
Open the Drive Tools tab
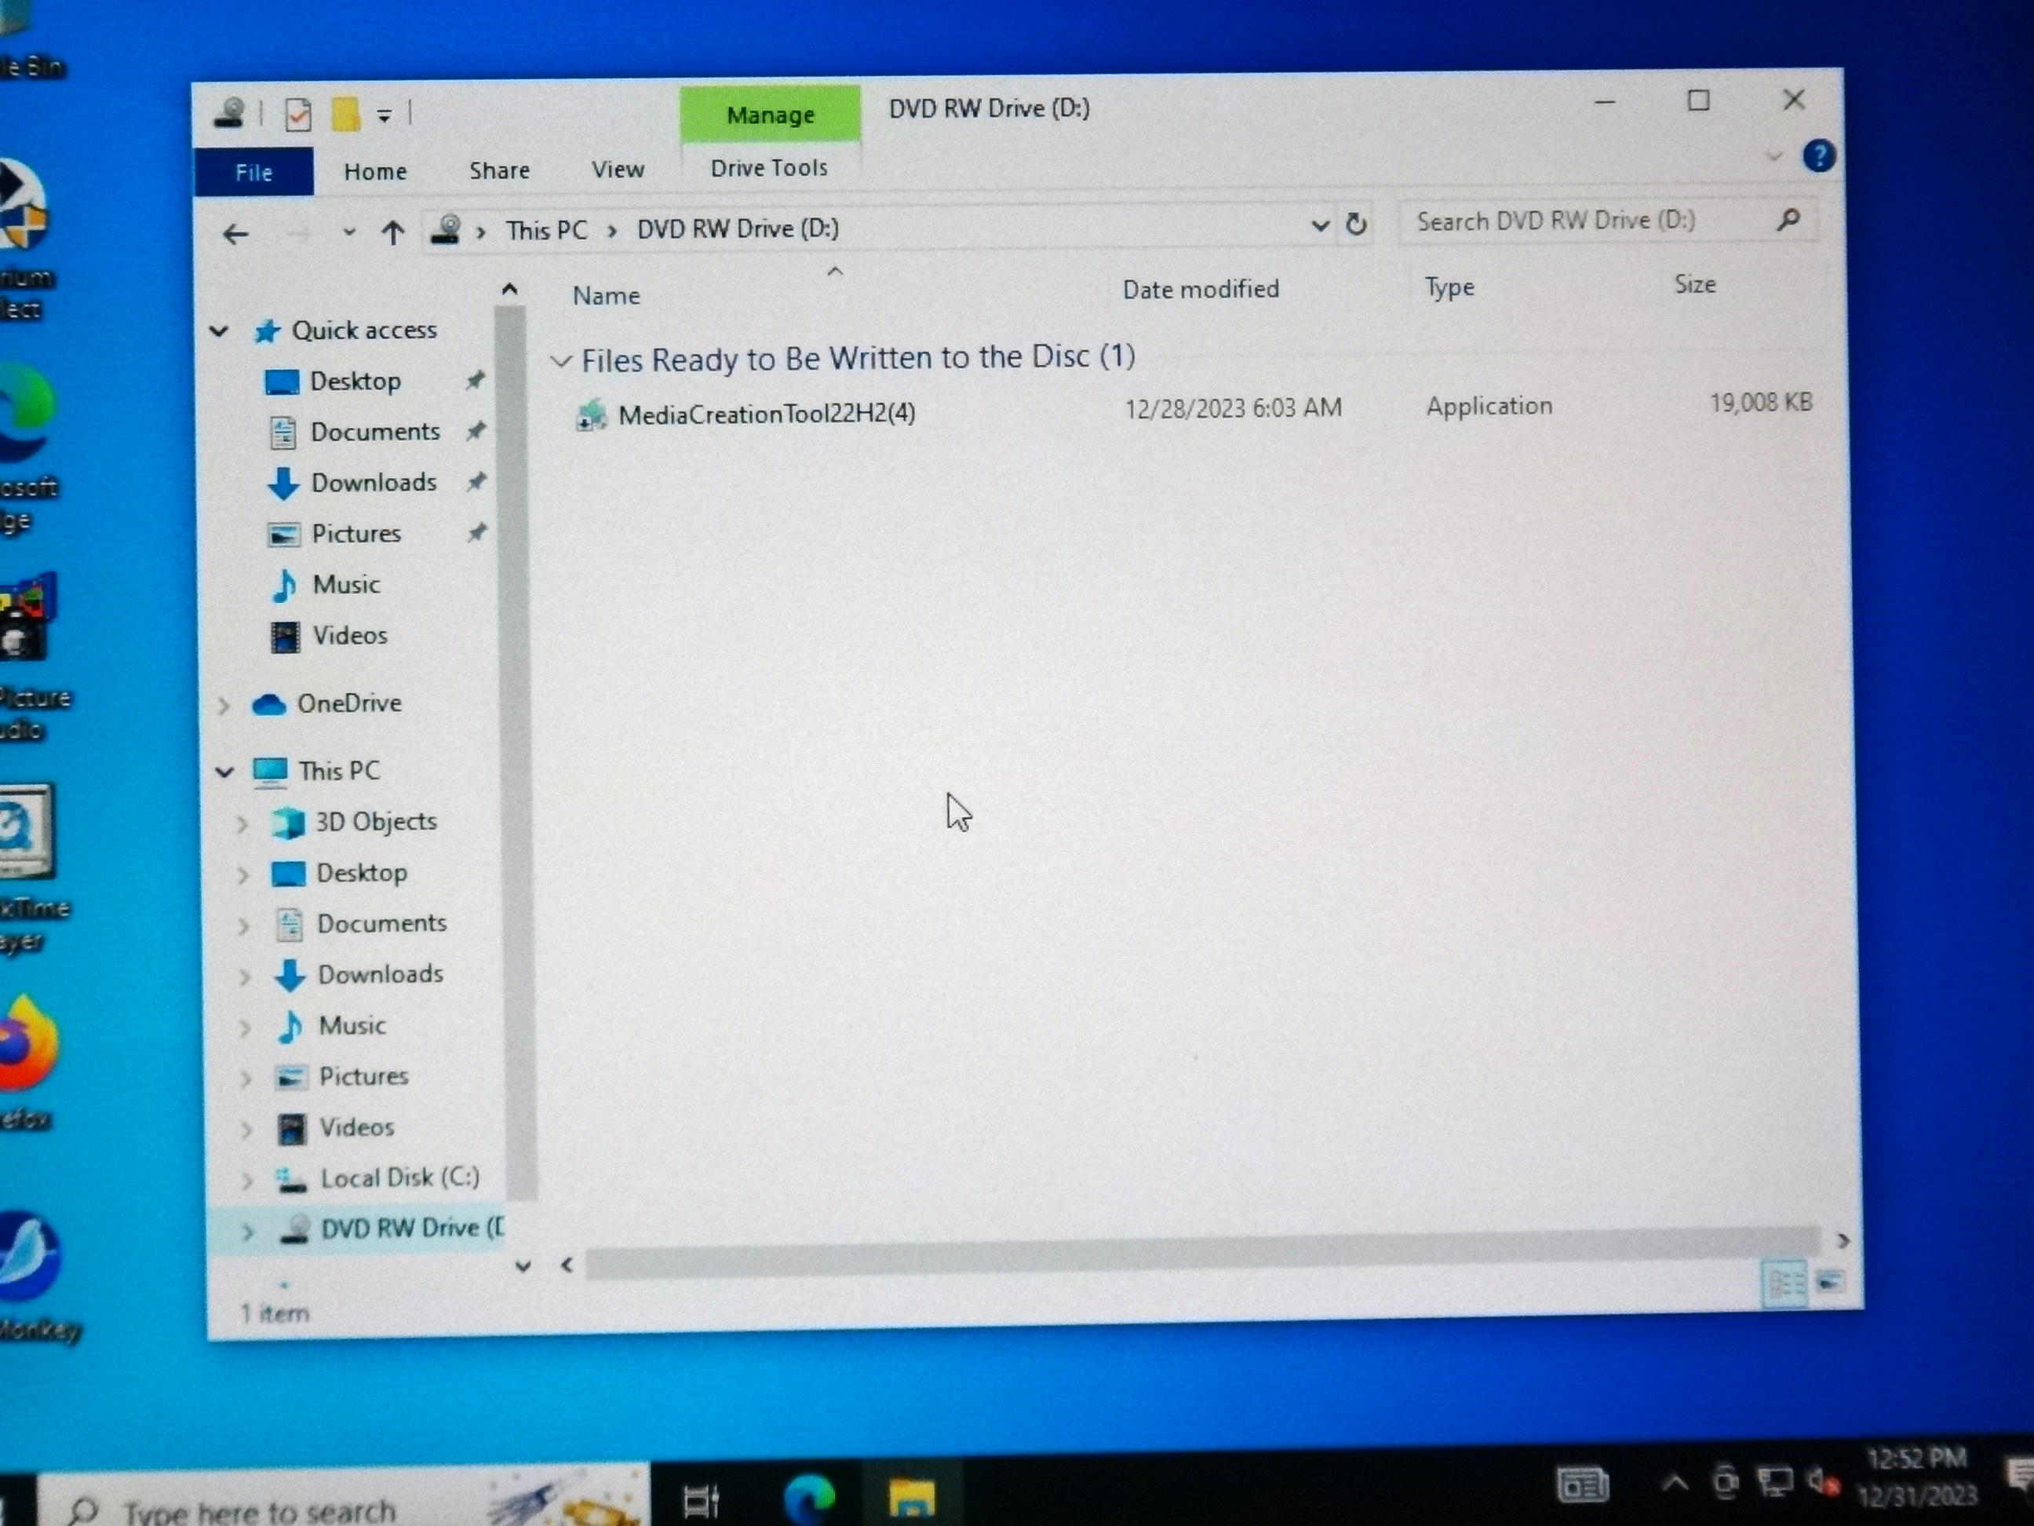click(769, 167)
